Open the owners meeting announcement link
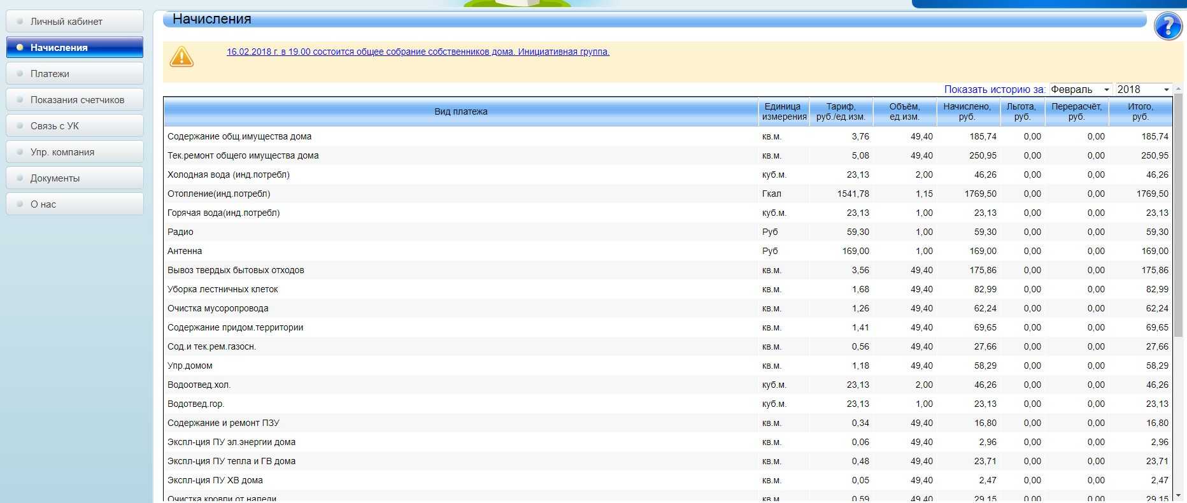This screenshot has width=1187, height=503. [x=418, y=52]
